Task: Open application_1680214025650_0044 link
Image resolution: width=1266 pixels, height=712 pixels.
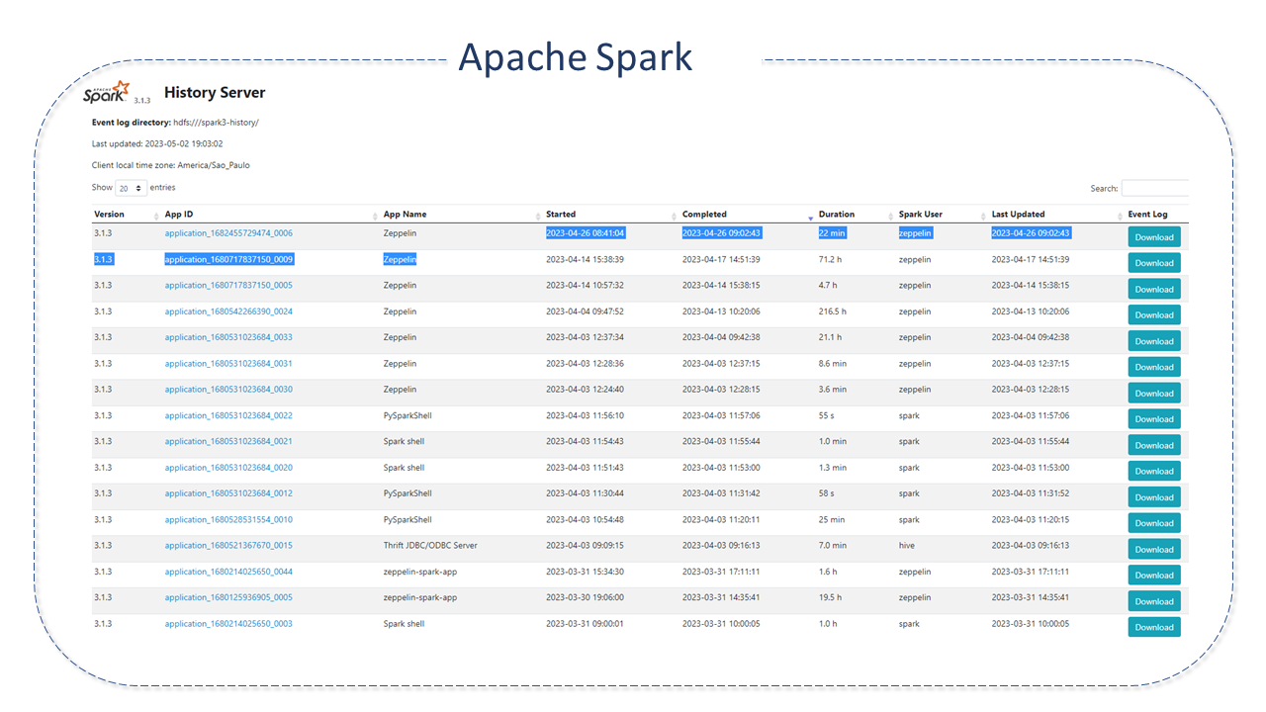Action: (x=228, y=572)
